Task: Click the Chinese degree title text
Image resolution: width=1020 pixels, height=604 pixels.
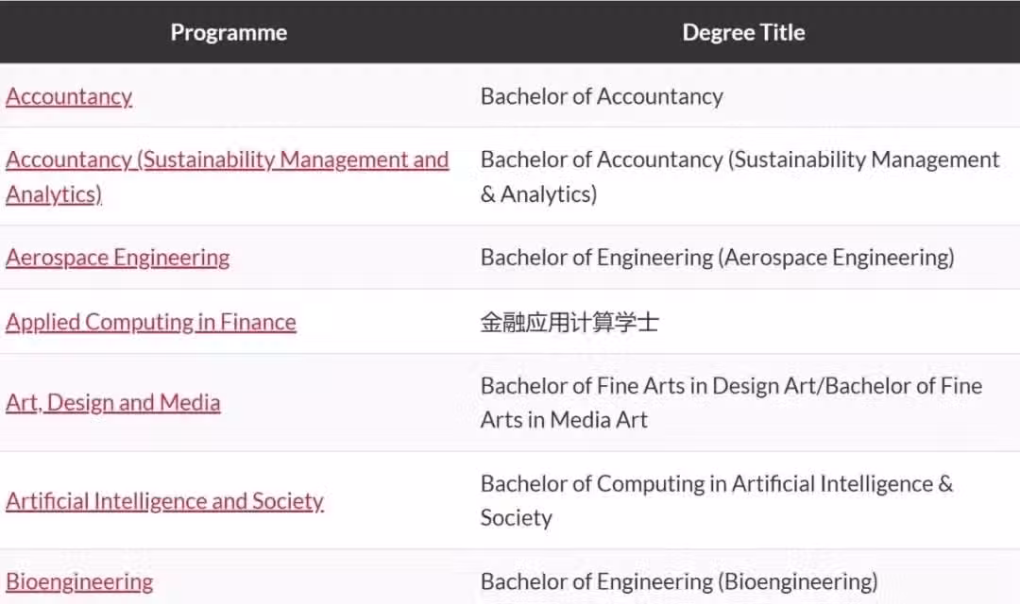Action: tap(569, 322)
